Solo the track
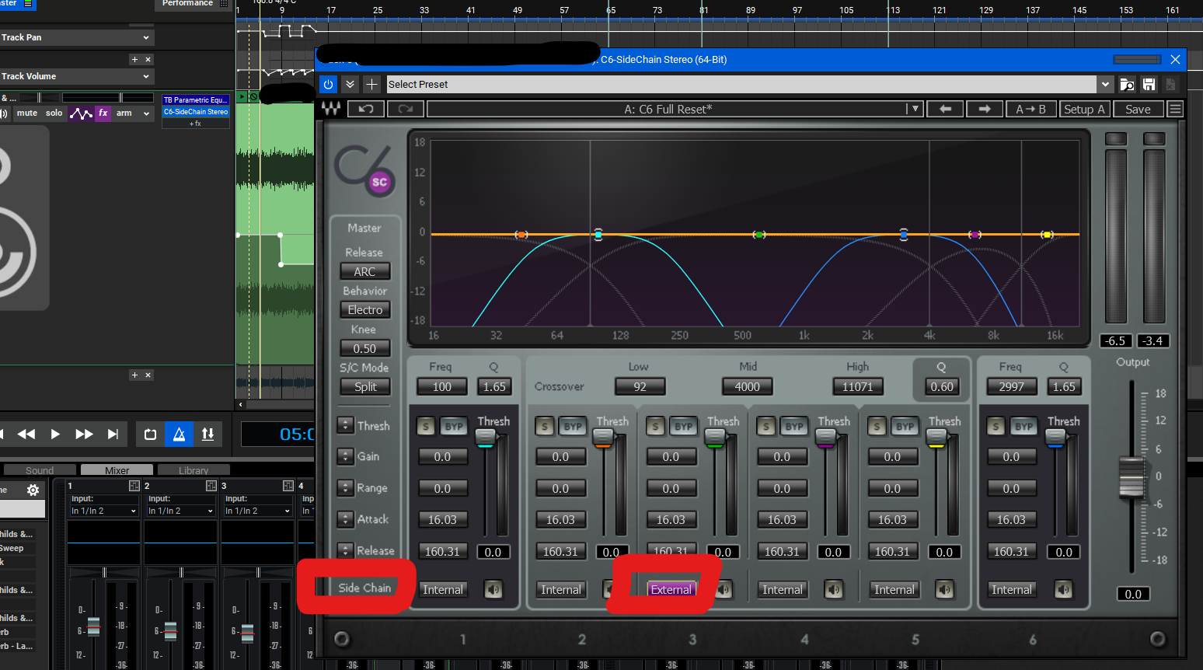This screenshot has height=670, width=1203. (x=54, y=113)
